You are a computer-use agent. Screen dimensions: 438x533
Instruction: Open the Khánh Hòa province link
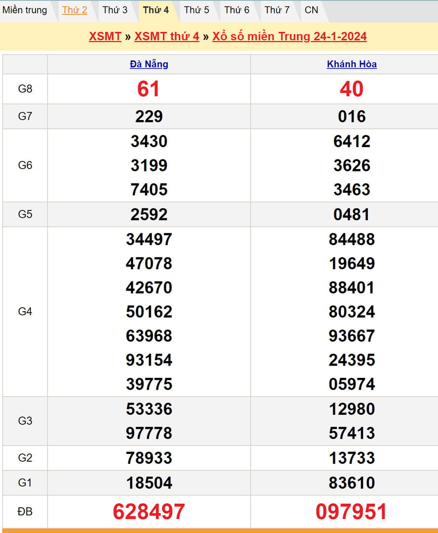click(352, 64)
